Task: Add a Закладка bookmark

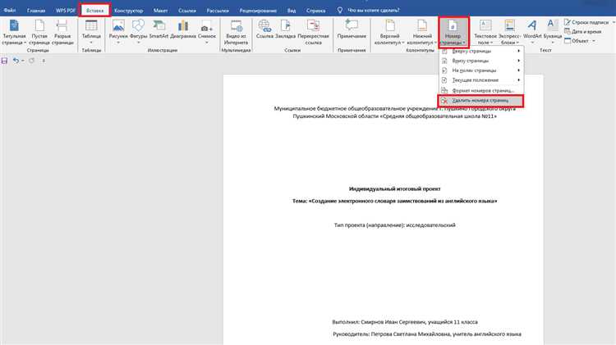Action: pyautogui.click(x=285, y=30)
